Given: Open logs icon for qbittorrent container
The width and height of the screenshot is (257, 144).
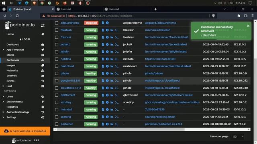Looking at the screenshot, I should pos(103,95).
